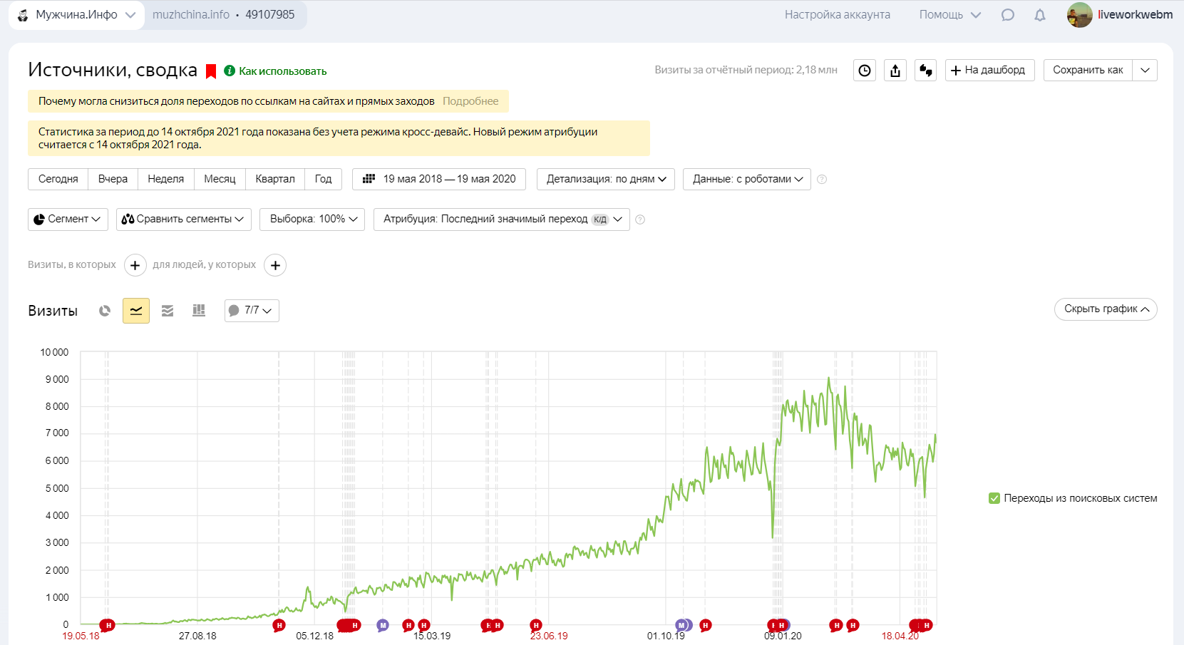Viewport: 1184px width, 645px height.
Task: Open the 7/7 annotations filter
Action: click(252, 311)
